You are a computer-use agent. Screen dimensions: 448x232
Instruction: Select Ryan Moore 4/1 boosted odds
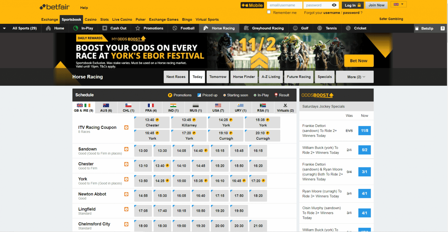click(x=364, y=193)
